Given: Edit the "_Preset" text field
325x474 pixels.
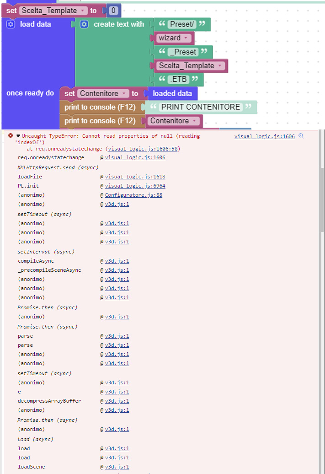Looking at the screenshot, I should point(183,52).
